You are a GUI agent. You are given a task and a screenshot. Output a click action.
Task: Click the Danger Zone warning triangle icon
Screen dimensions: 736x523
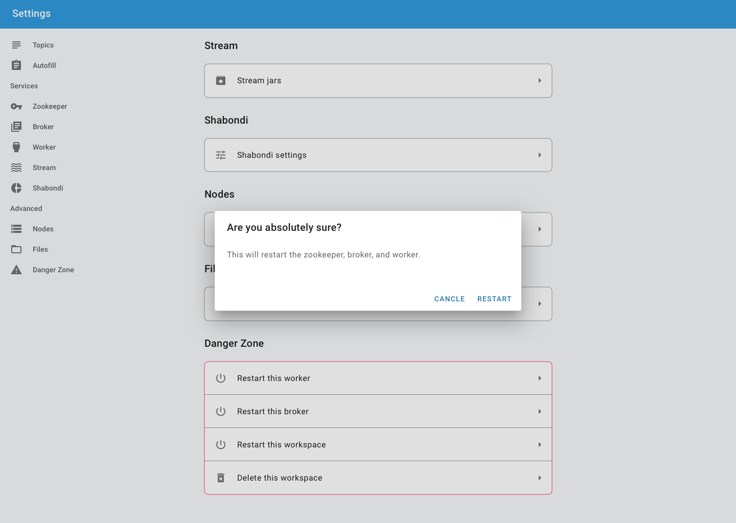tap(16, 270)
